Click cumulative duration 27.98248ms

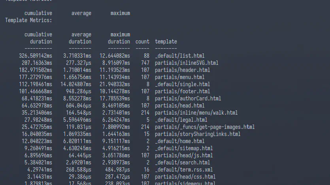pyautogui.click(x=38, y=120)
